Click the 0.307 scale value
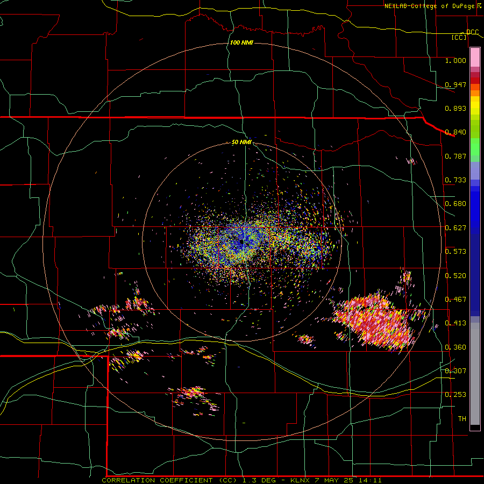This screenshot has width=484, height=484. (x=455, y=371)
